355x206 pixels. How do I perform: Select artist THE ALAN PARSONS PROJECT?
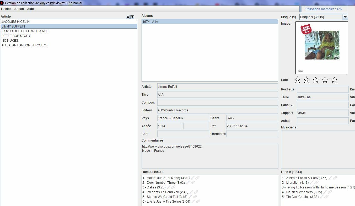click(69, 45)
